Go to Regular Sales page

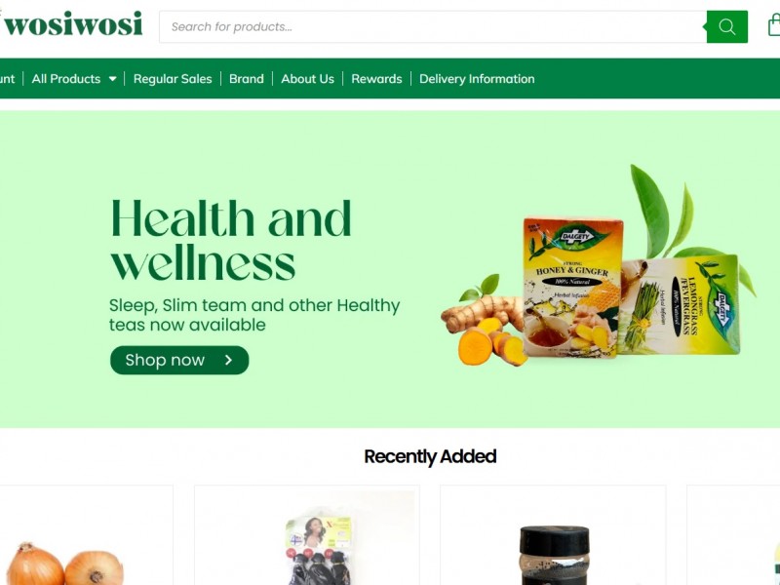point(173,79)
